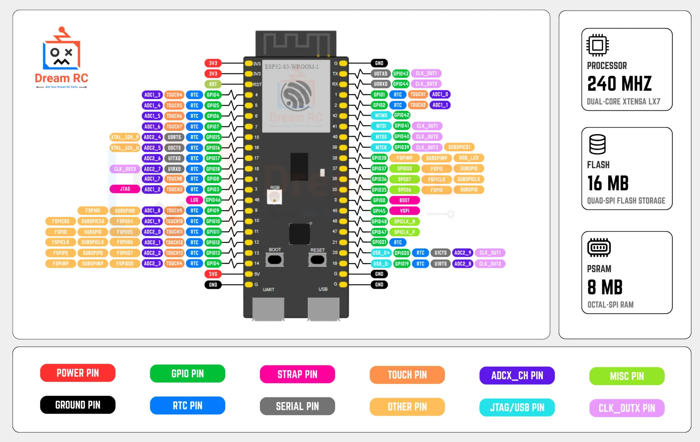Screen dimensions: 700x442
Task: Click the U1RTS serial label
Action: [441, 264]
